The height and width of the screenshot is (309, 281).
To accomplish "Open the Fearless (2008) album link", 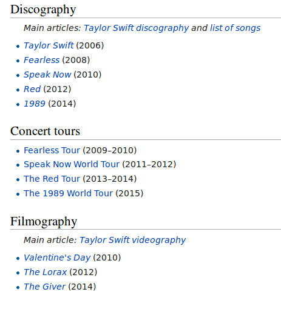I will point(42,60).
